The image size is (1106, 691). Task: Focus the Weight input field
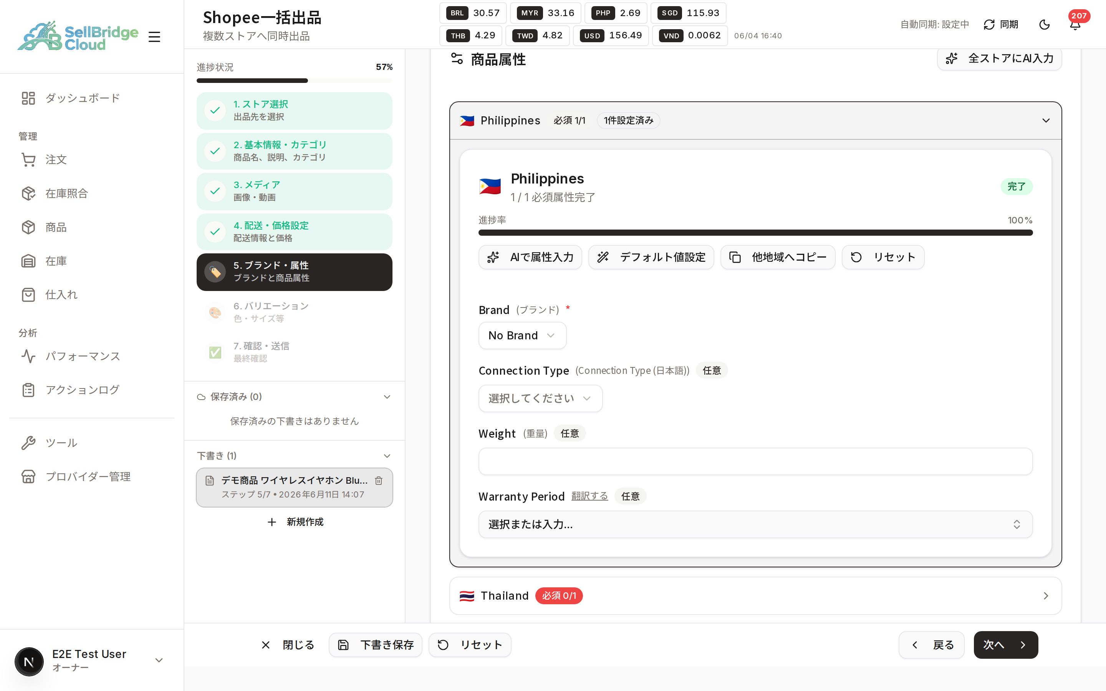pyautogui.click(x=755, y=461)
